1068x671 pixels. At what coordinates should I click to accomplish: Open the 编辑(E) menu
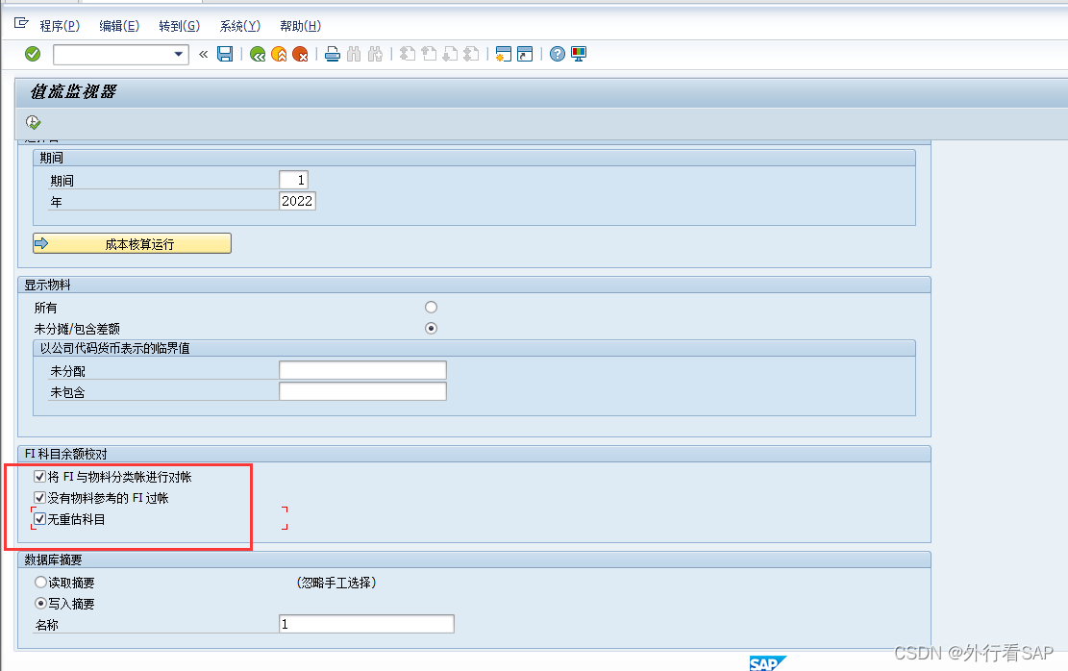[x=119, y=26]
